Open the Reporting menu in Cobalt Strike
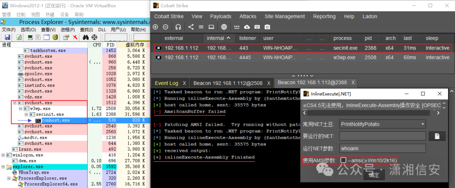The image size is (455, 188). tap(324, 16)
